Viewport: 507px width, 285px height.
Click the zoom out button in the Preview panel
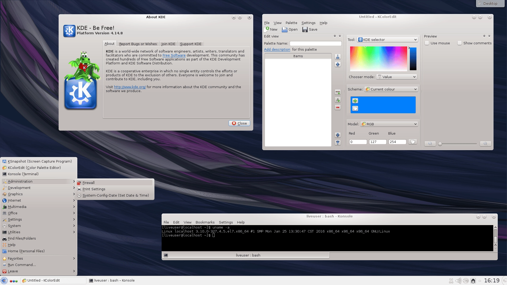(x=430, y=144)
